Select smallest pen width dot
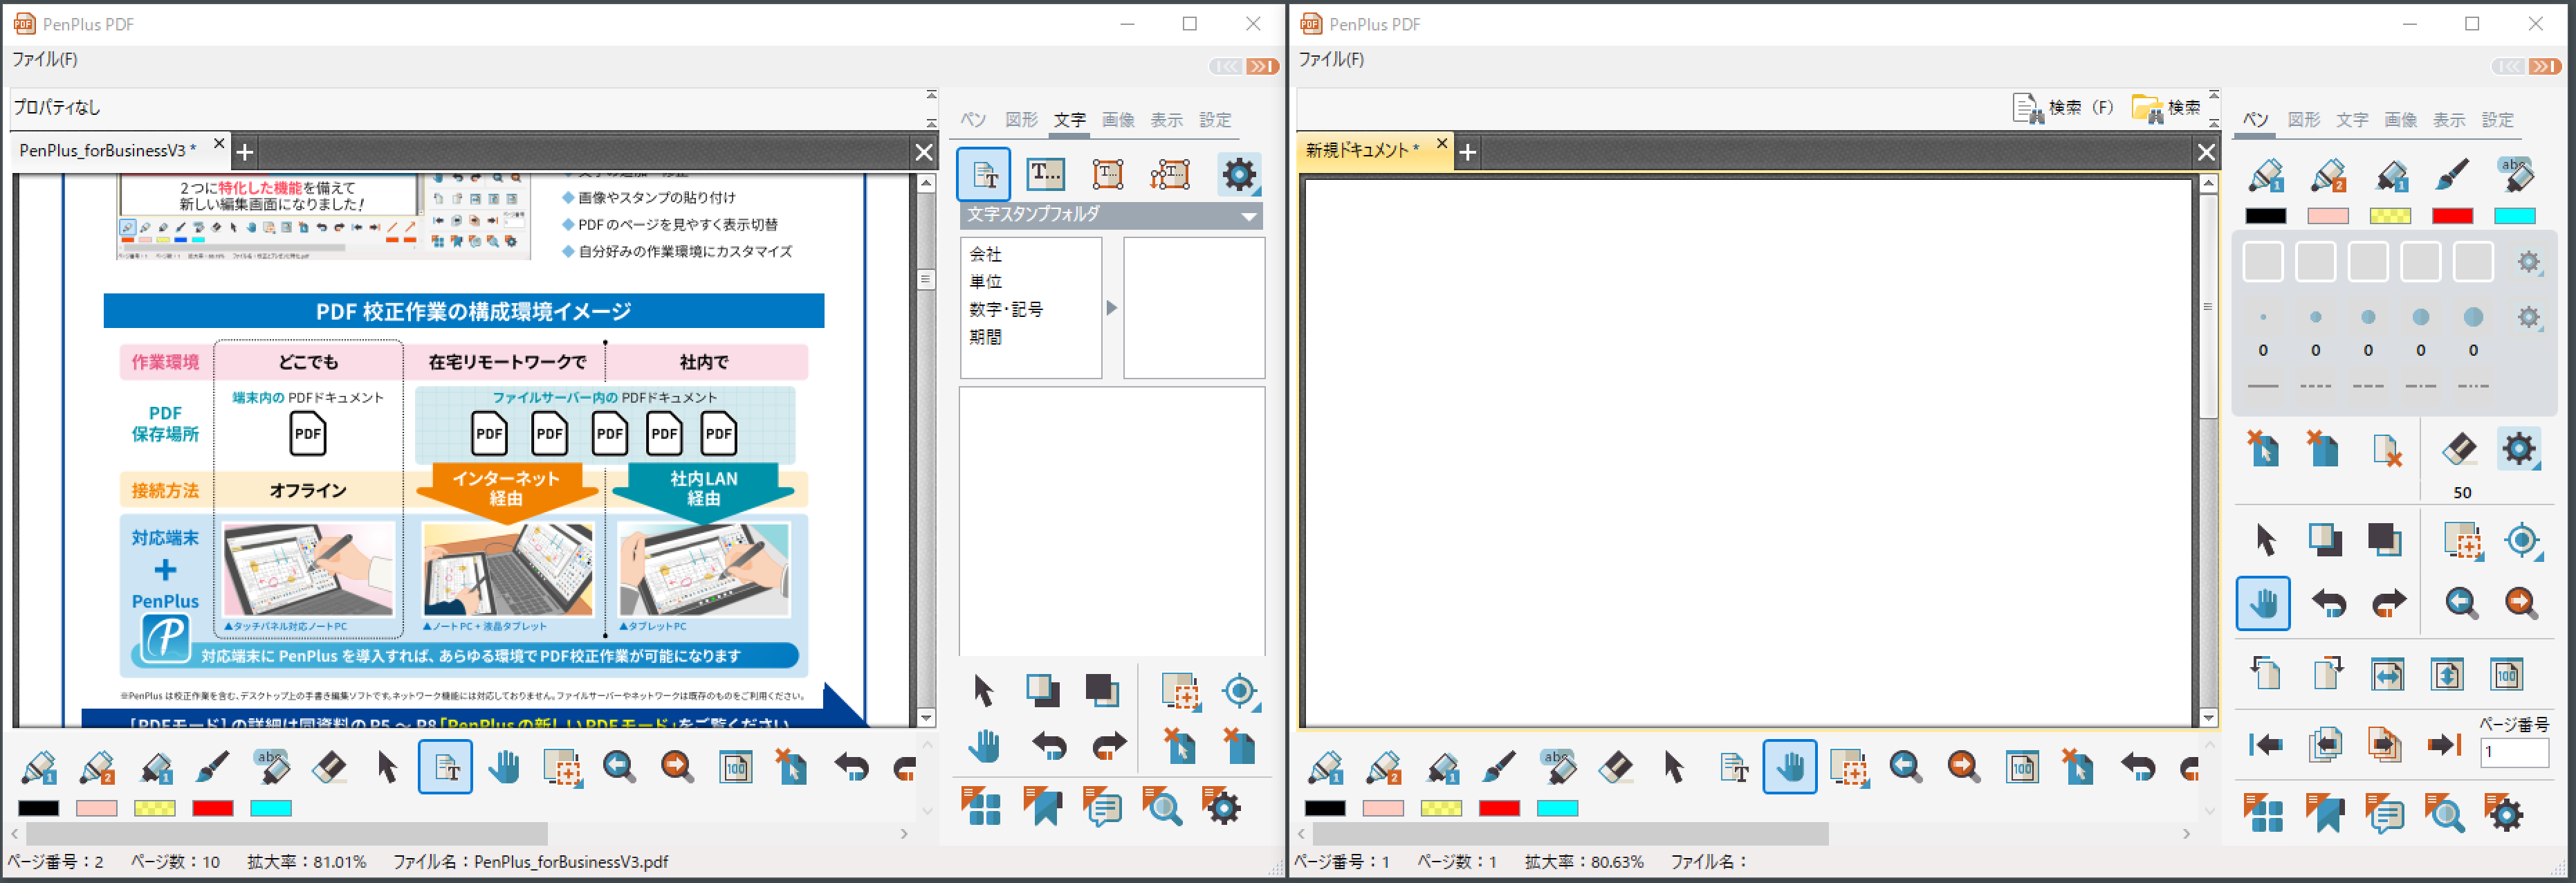 pos(2263,317)
